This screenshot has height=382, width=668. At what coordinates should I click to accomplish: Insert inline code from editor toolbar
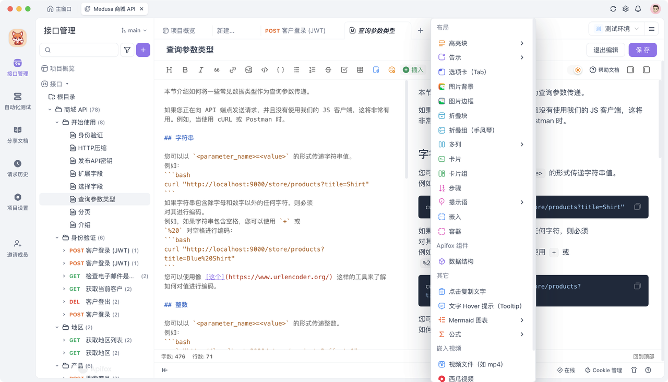[265, 70]
